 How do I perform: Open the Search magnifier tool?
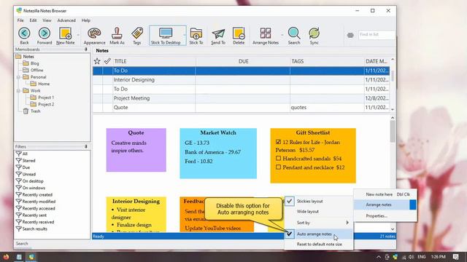click(294, 33)
